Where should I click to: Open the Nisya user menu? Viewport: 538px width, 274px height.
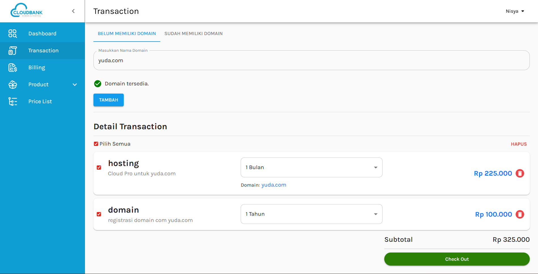click(x=515, y=11)
